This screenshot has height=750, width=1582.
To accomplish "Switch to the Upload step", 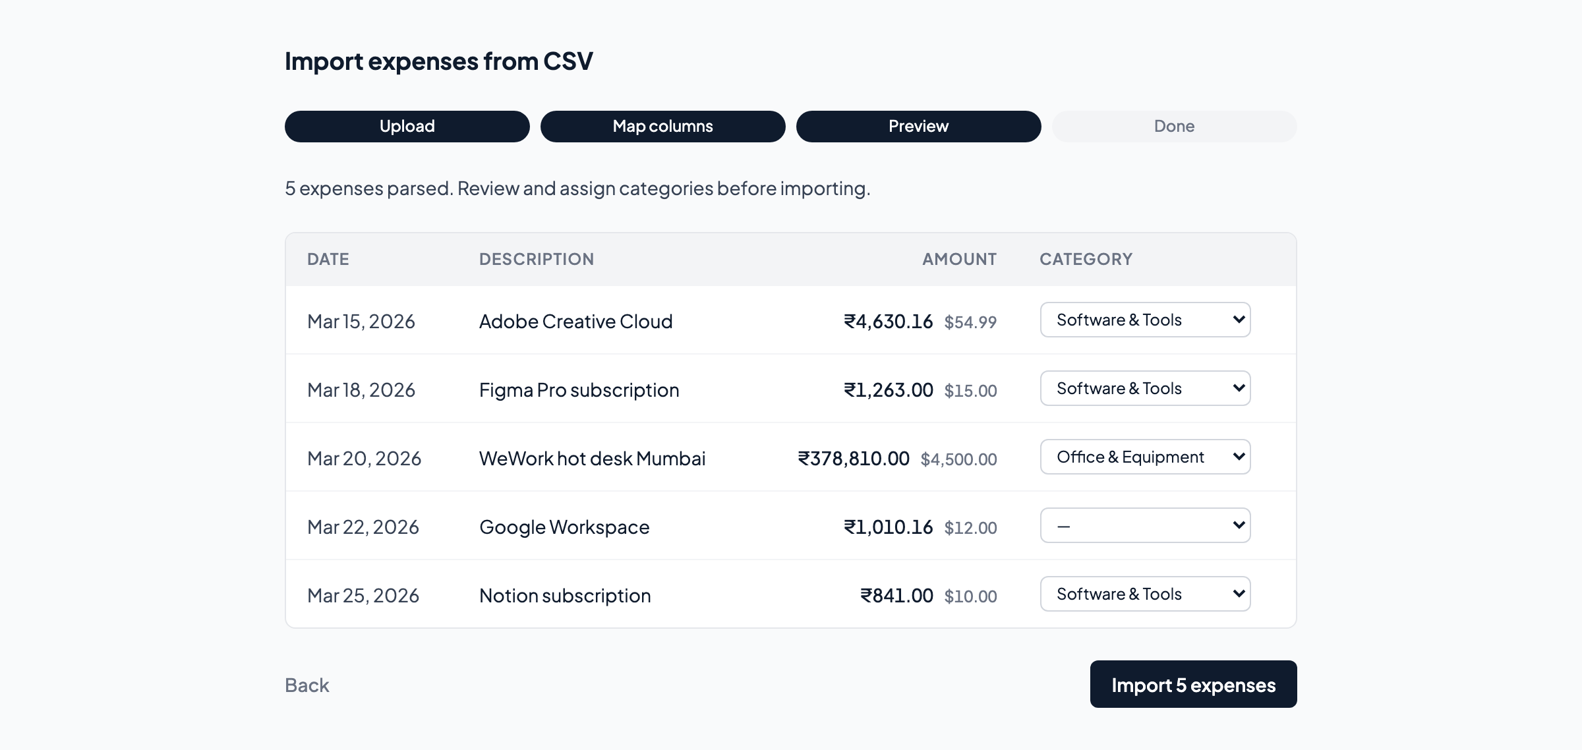I will click(407, 126).
